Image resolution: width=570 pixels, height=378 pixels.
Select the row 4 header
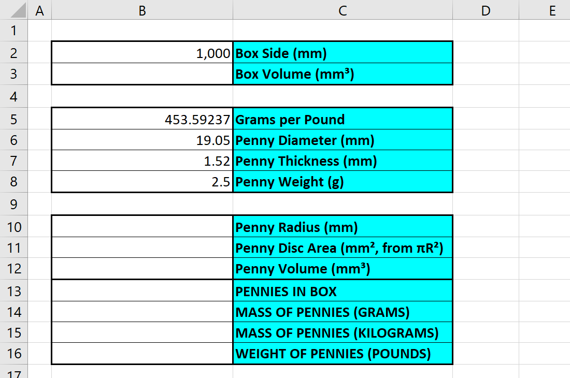13,96
